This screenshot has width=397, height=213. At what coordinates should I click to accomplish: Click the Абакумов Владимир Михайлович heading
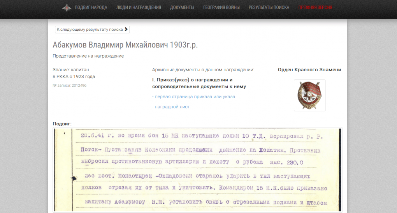tap(125, 45)
